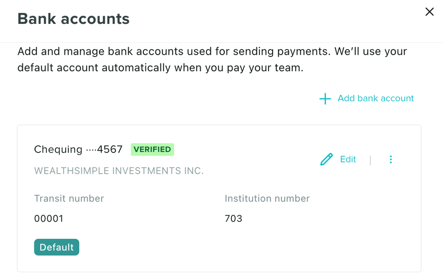443x279 pixels.
Task: Click the Bank accounts heading
Action: 73,19
